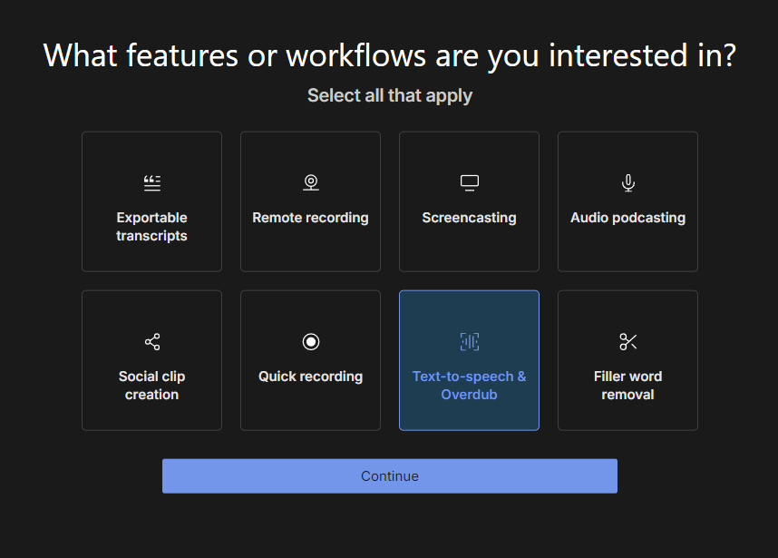Click the webcam icon for Remote recording
The width and height of the screenshot is (778, 558).
[310, 183]
